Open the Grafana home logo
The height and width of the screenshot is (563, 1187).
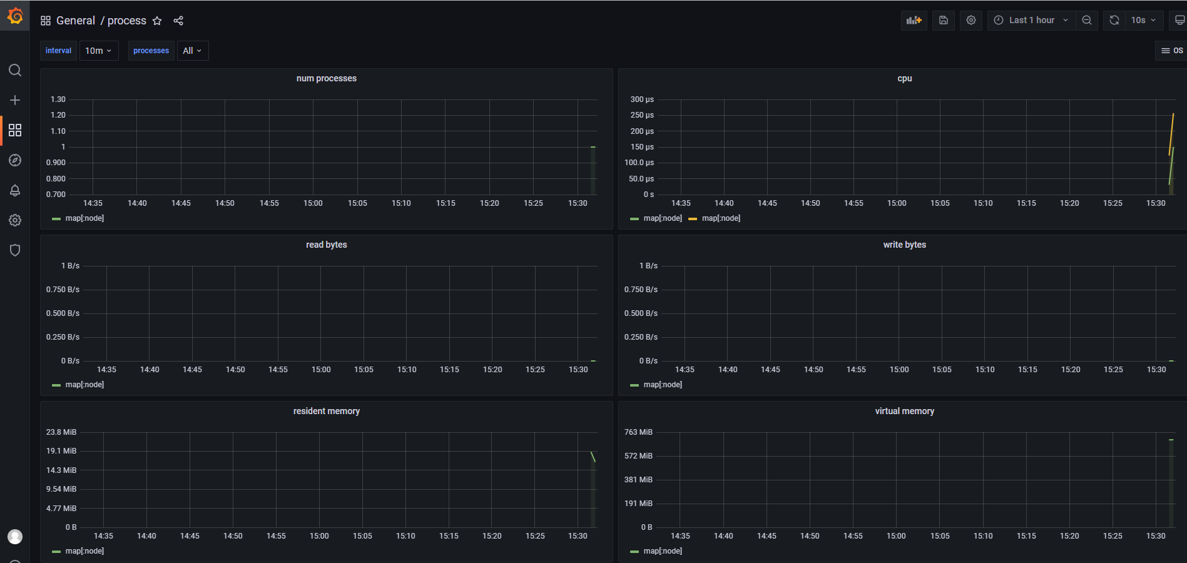tap(15, 16)
